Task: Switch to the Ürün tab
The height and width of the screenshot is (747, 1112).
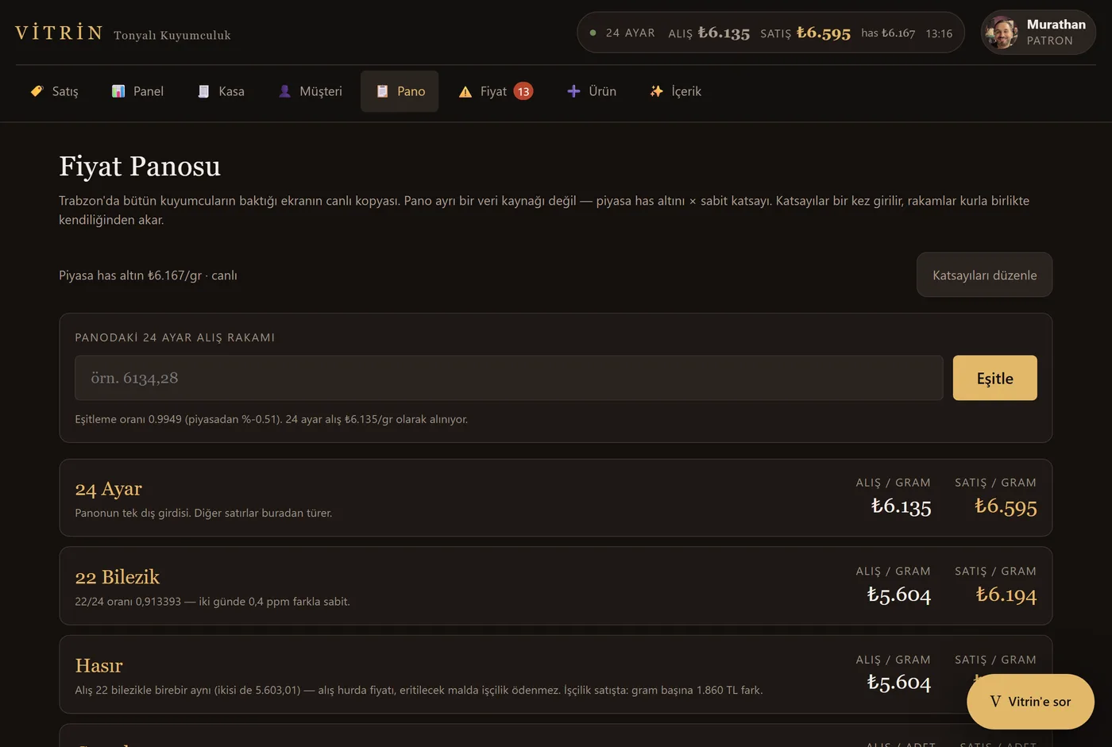Action: coord(592,91)
